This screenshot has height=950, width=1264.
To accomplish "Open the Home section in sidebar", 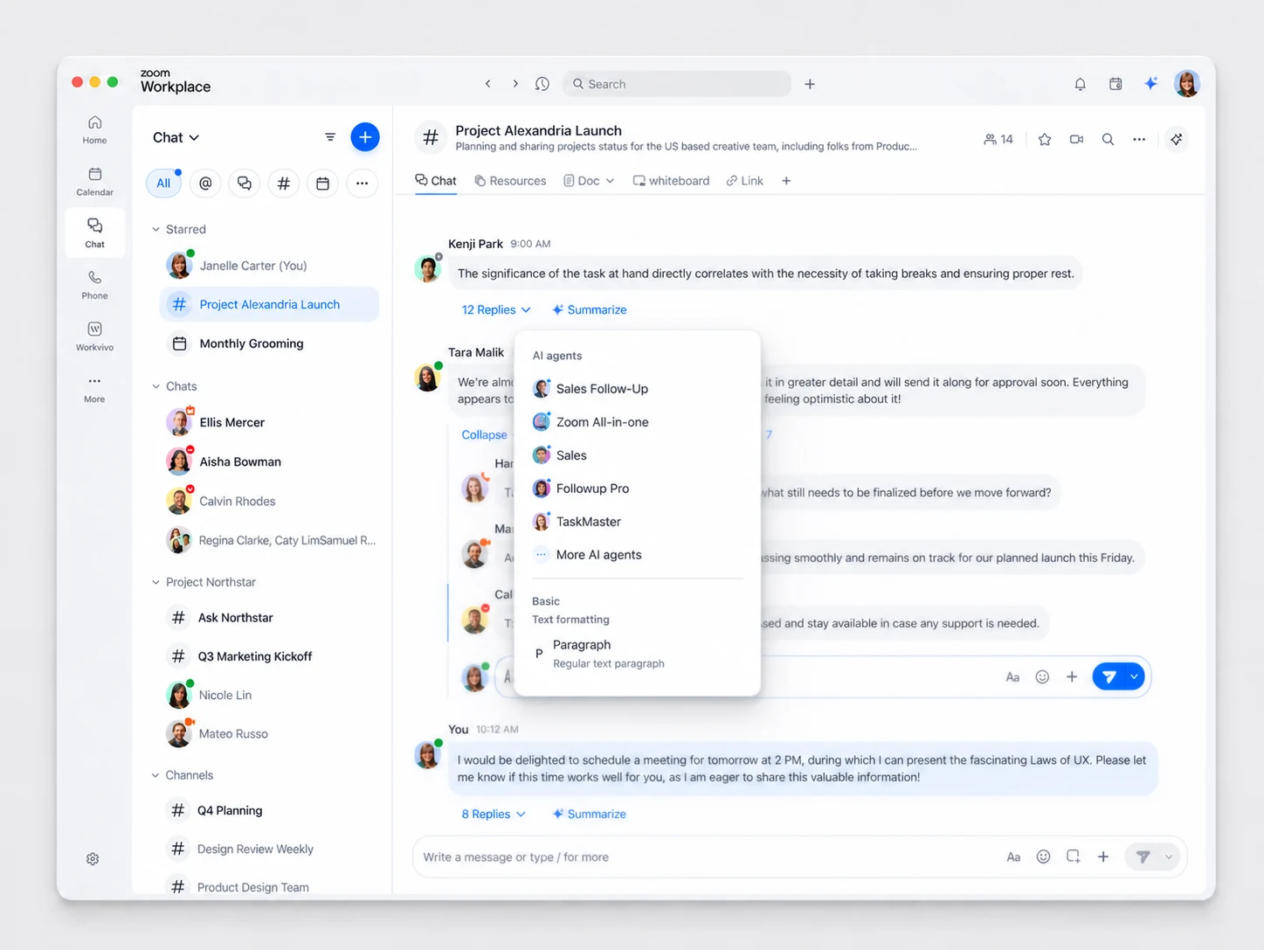I will click(x=94, y=129).
